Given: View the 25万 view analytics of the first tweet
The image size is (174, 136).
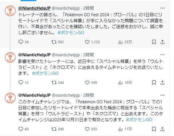Looking at the screenshot, I should pos(125,42).
